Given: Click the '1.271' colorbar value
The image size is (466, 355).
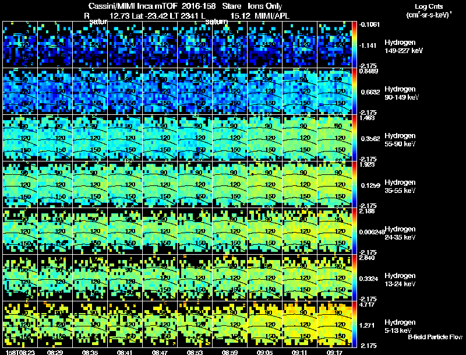Looking at the screenshot, I should point(368,325).
